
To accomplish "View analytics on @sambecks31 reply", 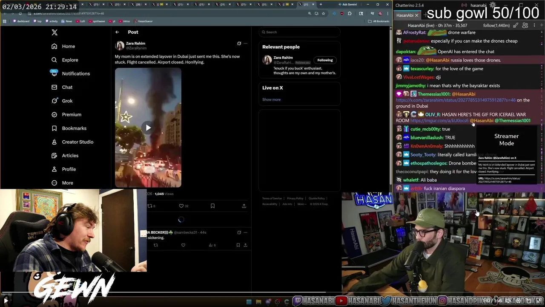I will (x=212, y=245).
